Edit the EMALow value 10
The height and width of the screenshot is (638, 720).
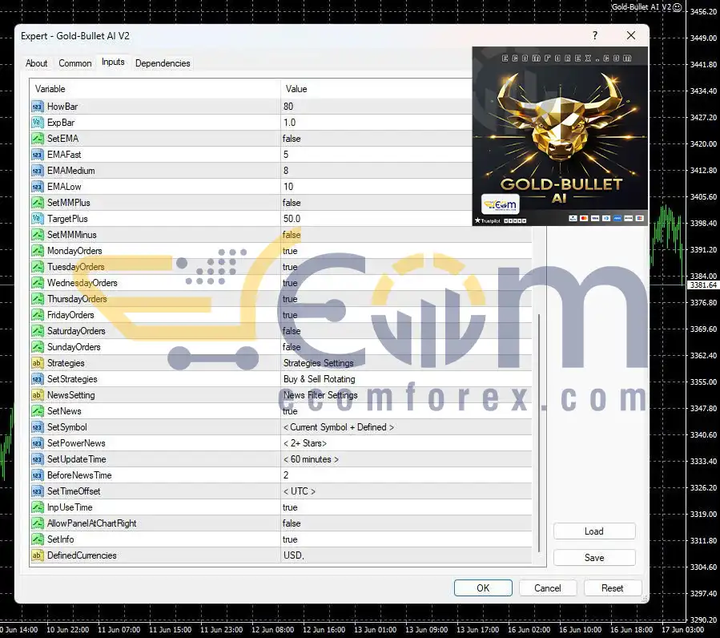point(288,187)
